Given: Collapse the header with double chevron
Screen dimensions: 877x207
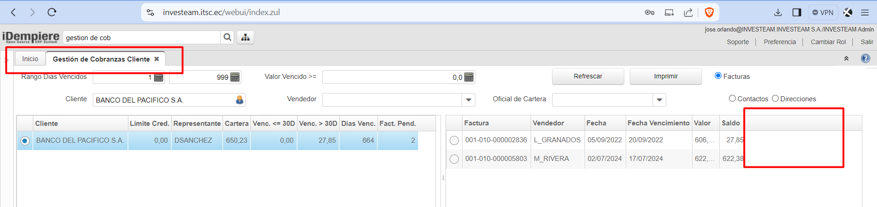Looking at the screenshot, I should coord(846,58).
